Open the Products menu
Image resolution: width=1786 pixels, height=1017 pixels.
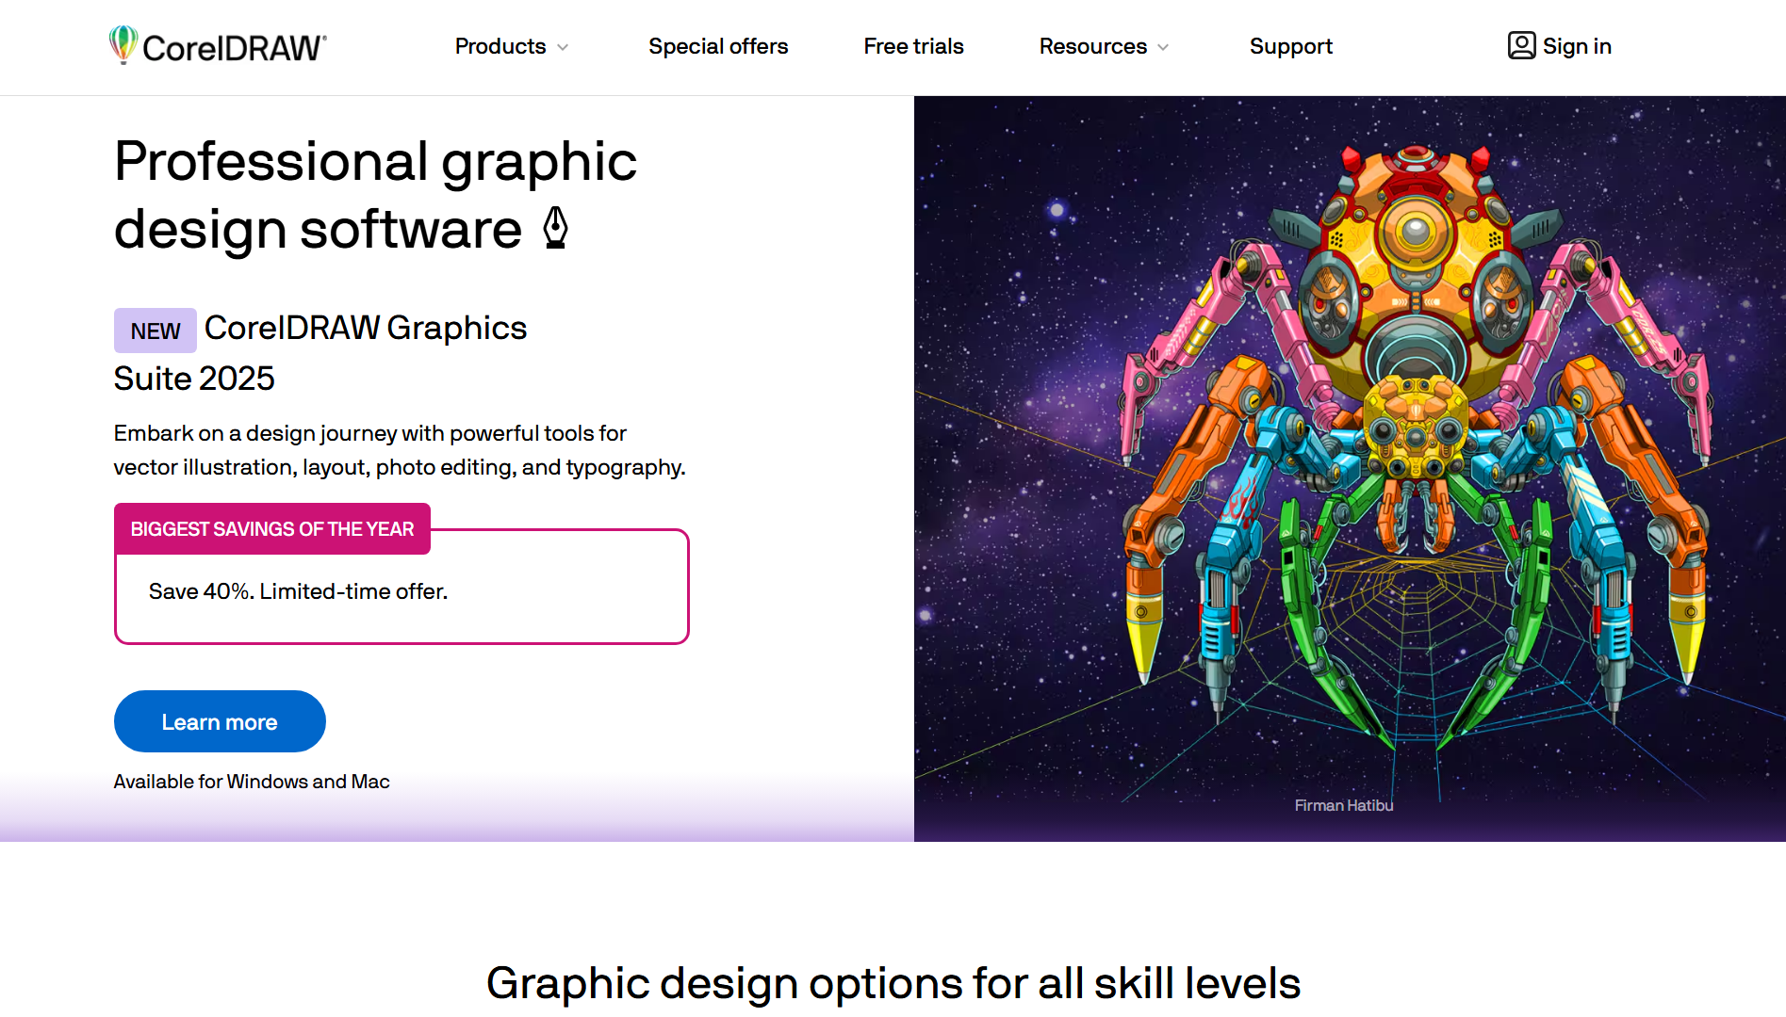click(x=500, y=46)
